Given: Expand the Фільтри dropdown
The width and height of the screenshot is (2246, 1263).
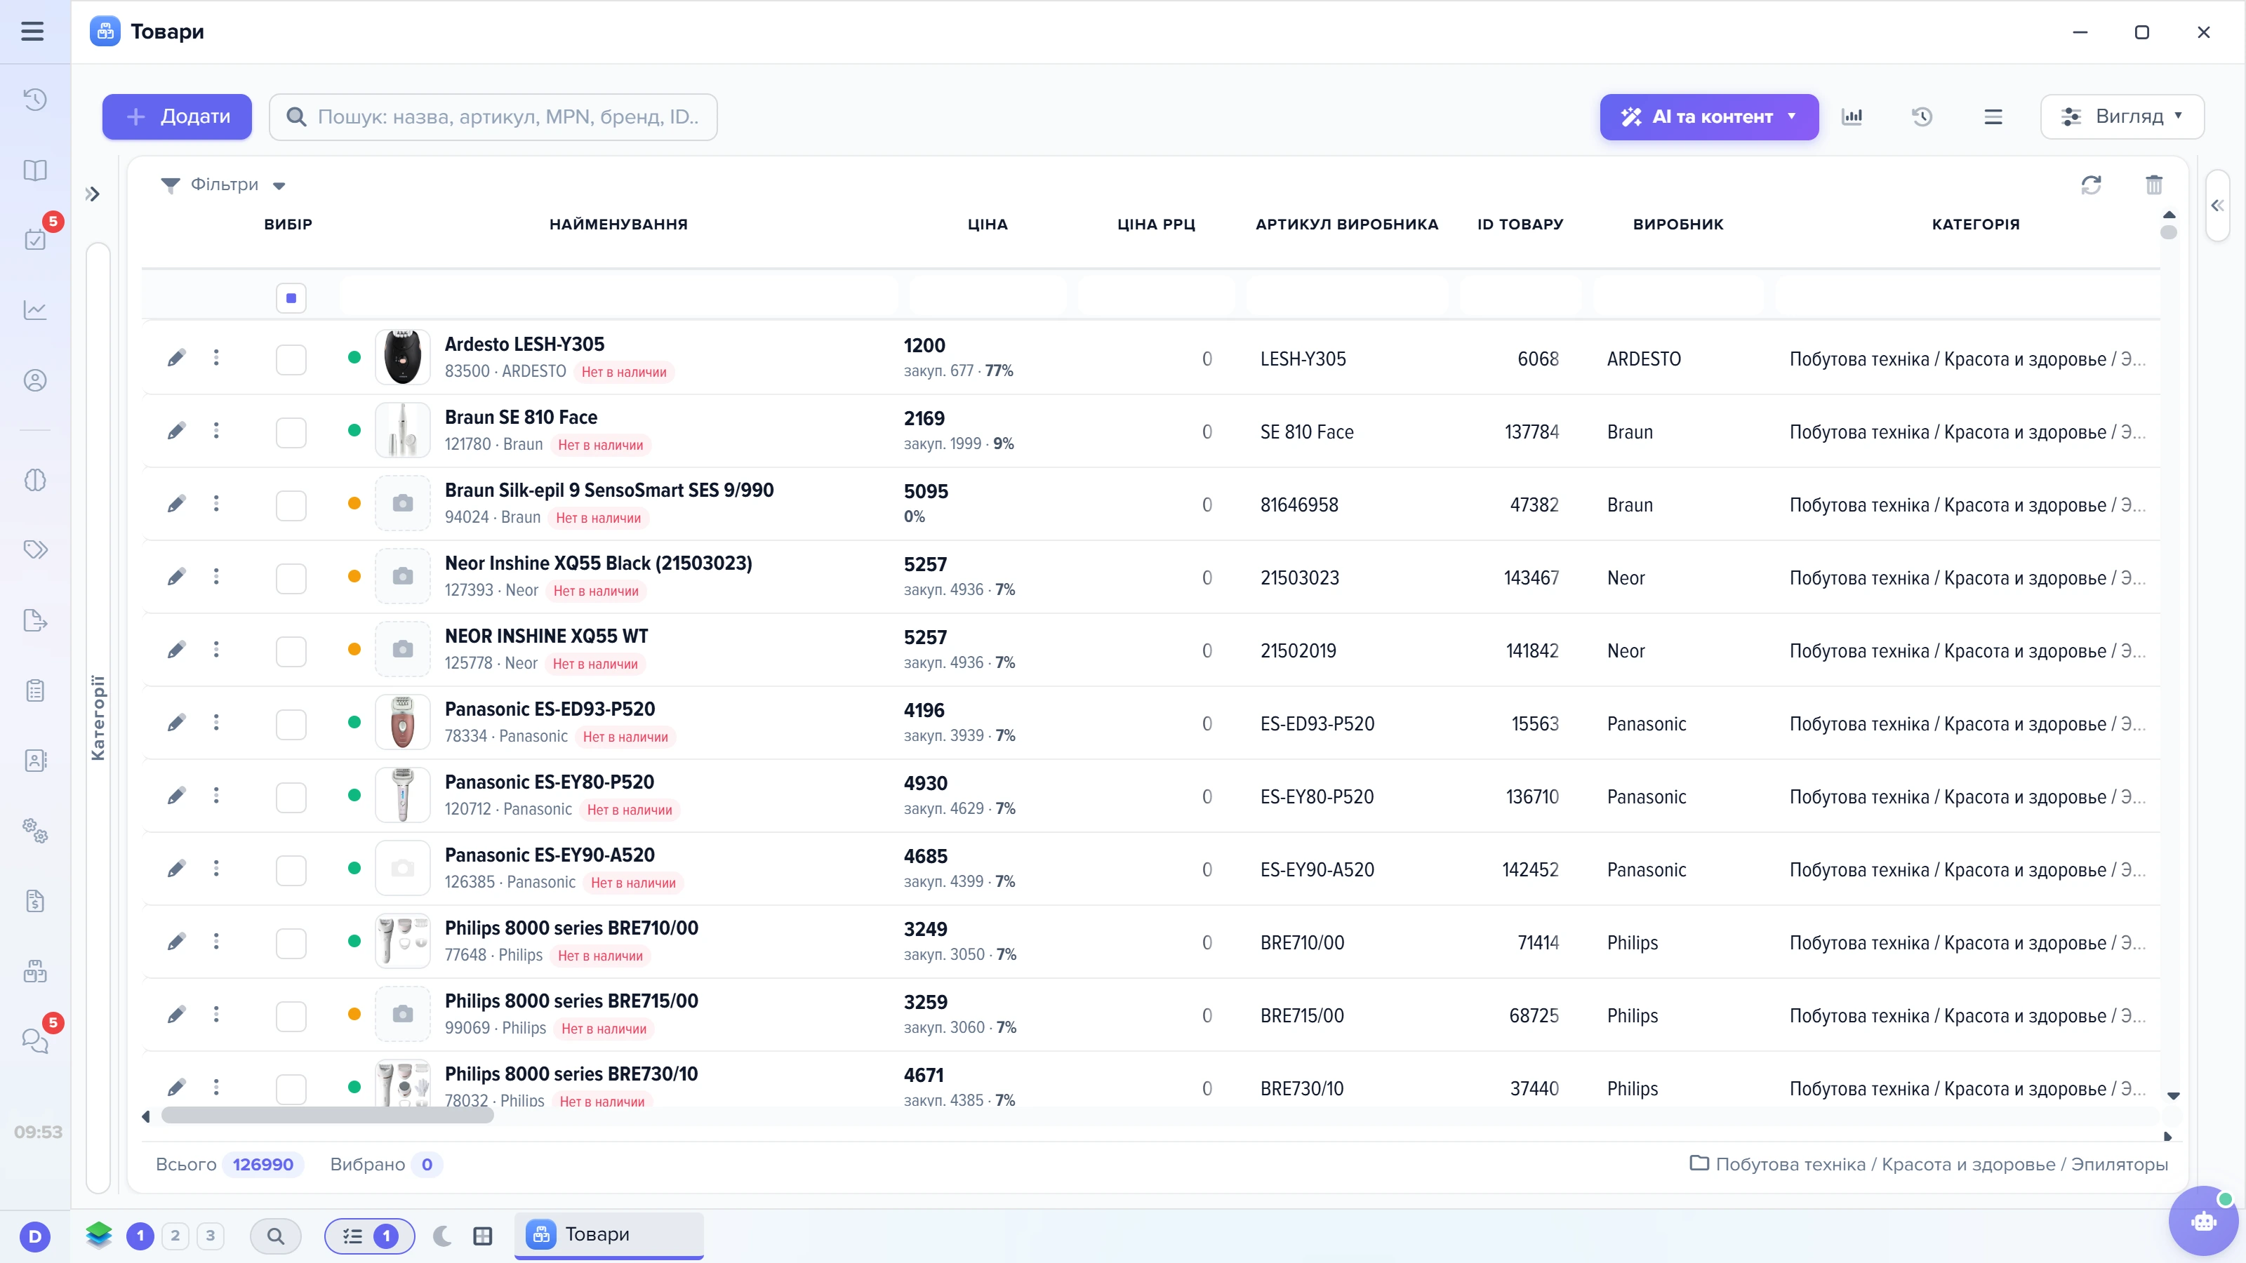Looking at the screenshot, I should coord(223,184).
